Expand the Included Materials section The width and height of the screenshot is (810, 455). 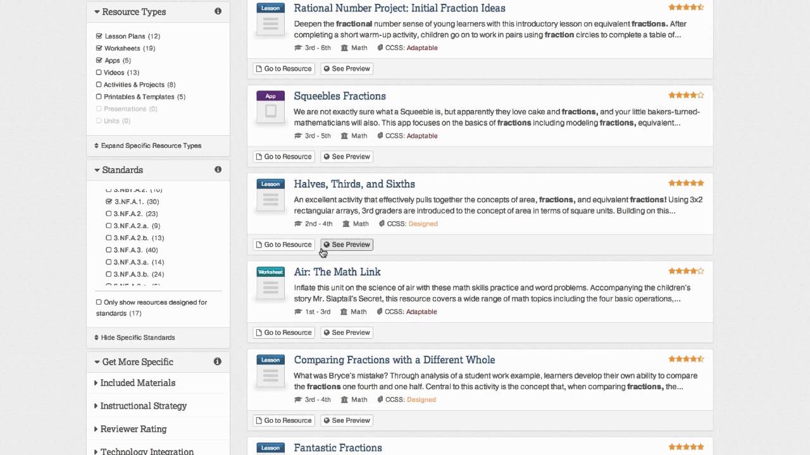pyautogui.click(x=137, y=383)
